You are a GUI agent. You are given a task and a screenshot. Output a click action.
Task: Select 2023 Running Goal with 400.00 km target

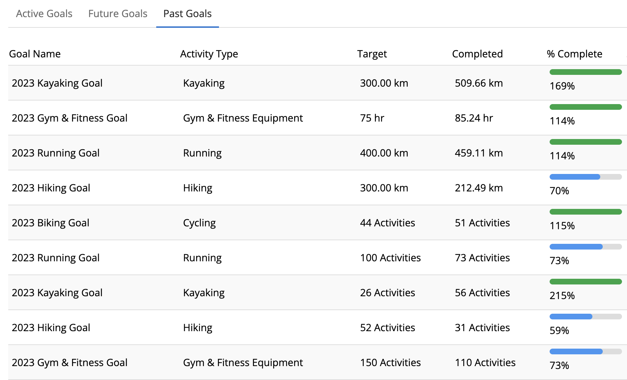click(x=56, y=153)
